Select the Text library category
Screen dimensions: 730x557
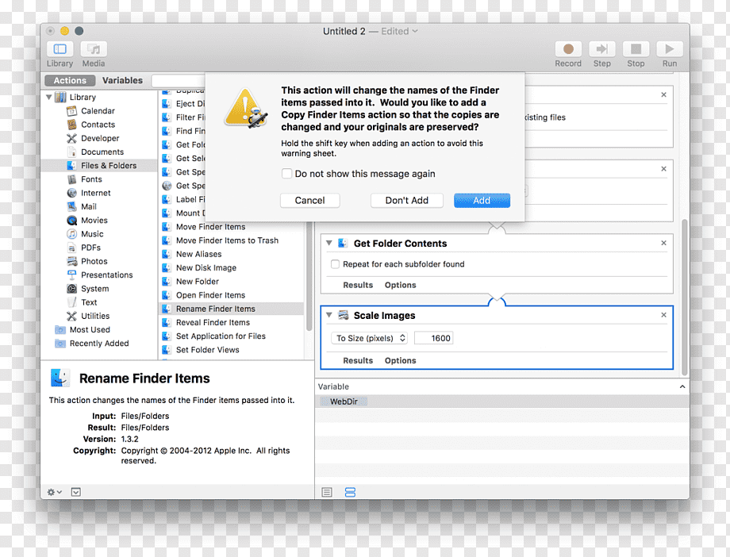89,302
